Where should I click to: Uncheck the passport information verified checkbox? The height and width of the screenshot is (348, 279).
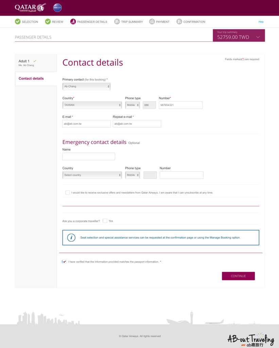click(x=65, y=262)
